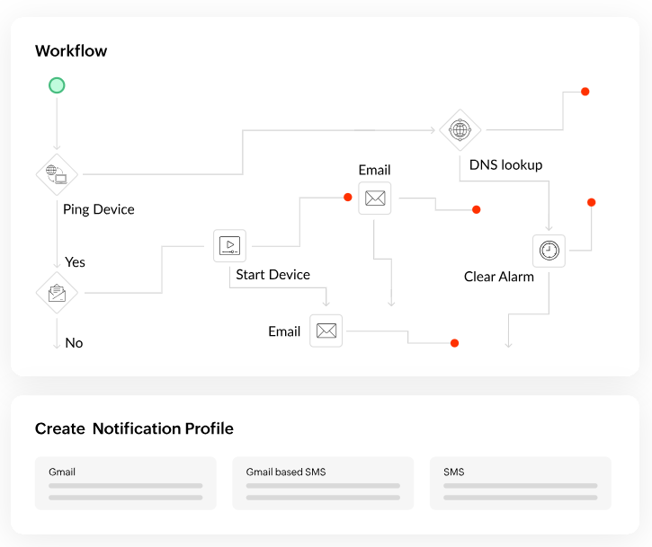Select the diamond mail node below Yes
Viewport: 652px width, 547px height.
(57, 293)
